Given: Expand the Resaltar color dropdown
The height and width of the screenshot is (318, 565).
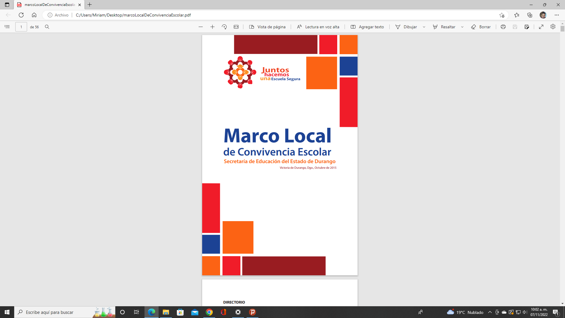Looking at the screenshot, I should pos(462,27).
